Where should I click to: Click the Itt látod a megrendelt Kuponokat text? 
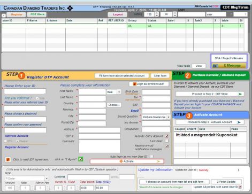pyautogui.click(x=207, y=135)
